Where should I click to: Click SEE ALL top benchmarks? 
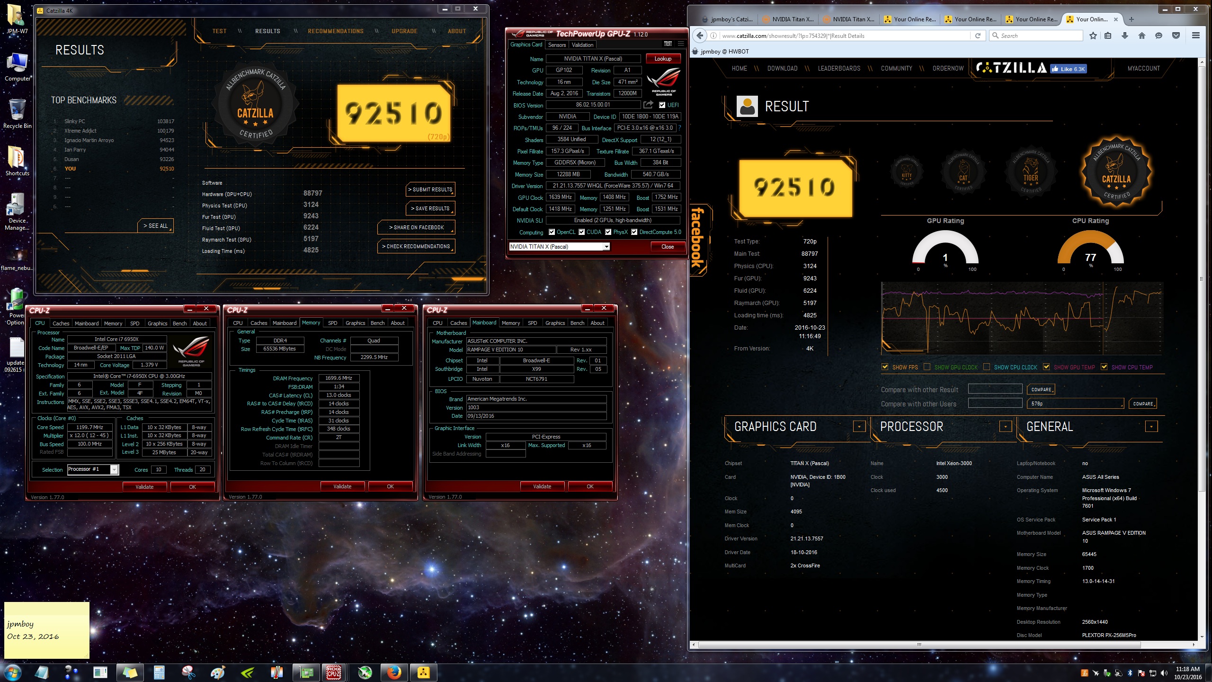pos(156,226)
